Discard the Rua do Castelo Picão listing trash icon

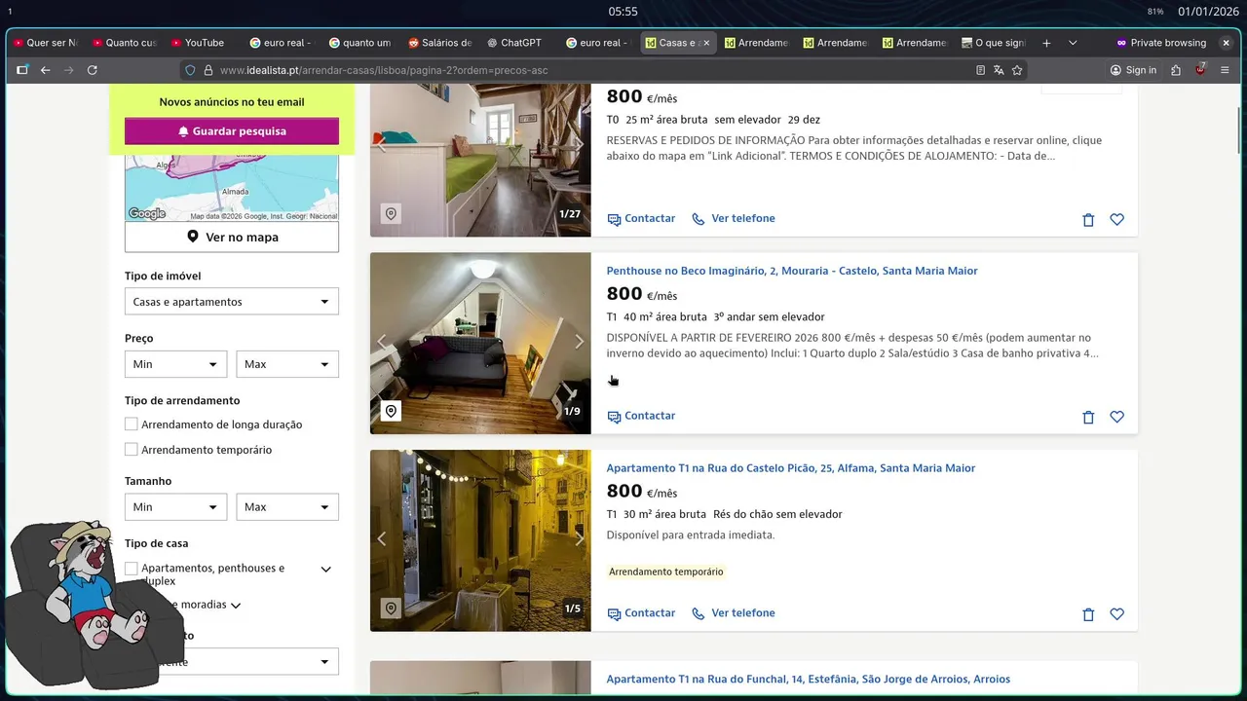pos(1088,614)
